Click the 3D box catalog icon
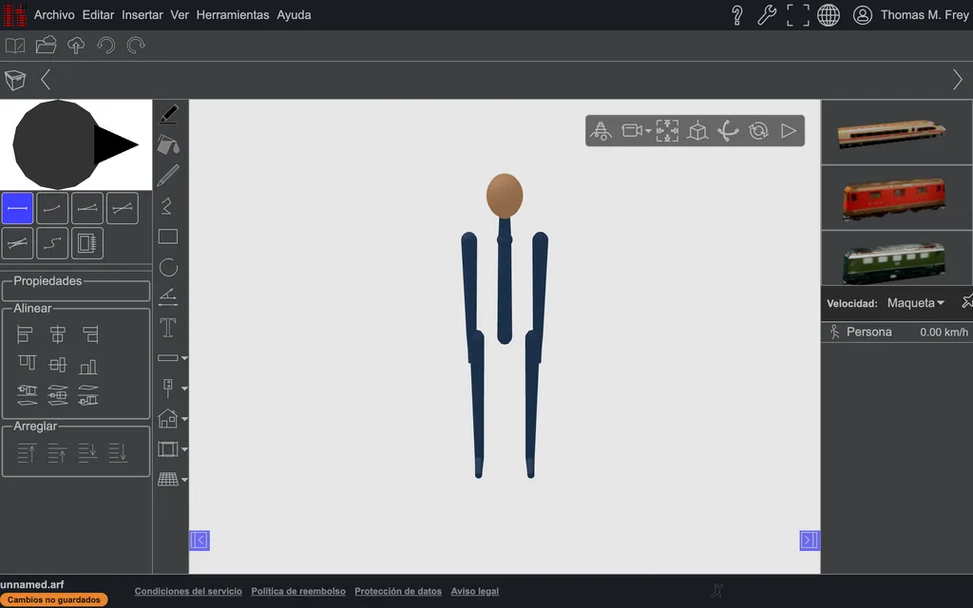 [15, 80]
